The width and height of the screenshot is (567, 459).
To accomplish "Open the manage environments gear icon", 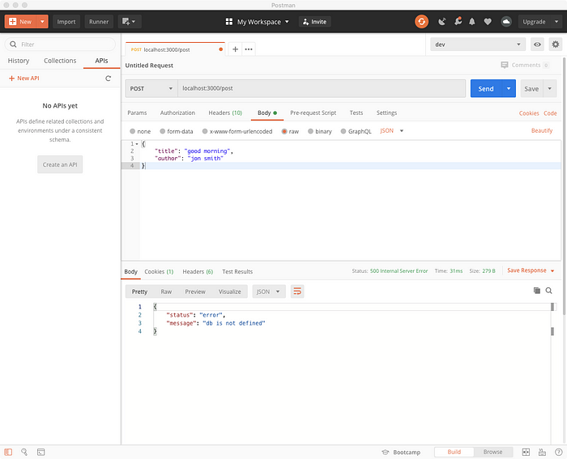I will point(556,45).
